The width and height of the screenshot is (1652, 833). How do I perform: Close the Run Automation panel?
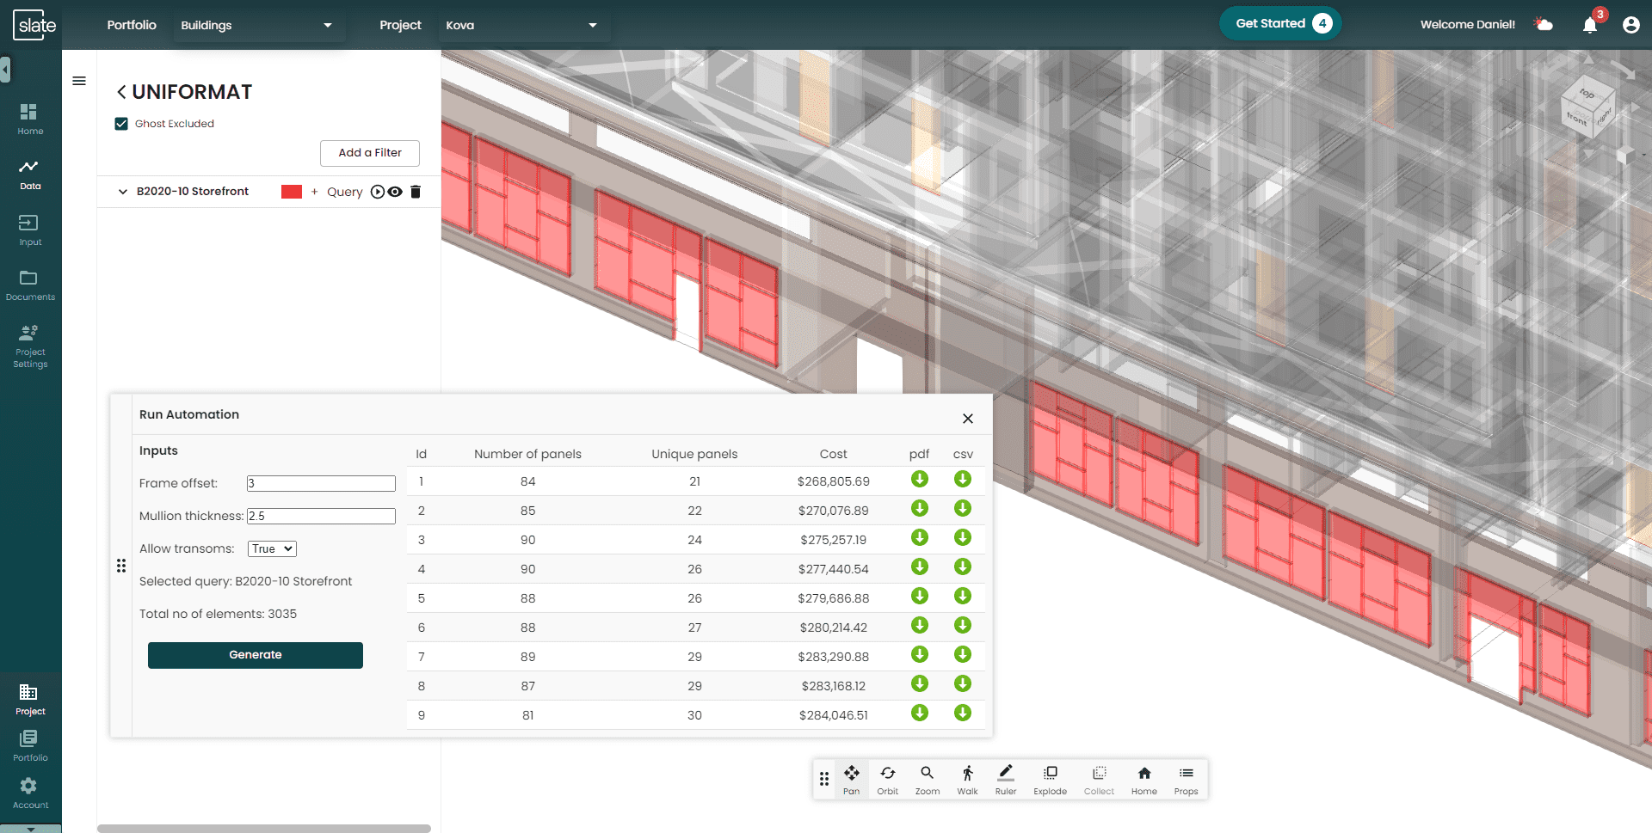tap(968, 419)
